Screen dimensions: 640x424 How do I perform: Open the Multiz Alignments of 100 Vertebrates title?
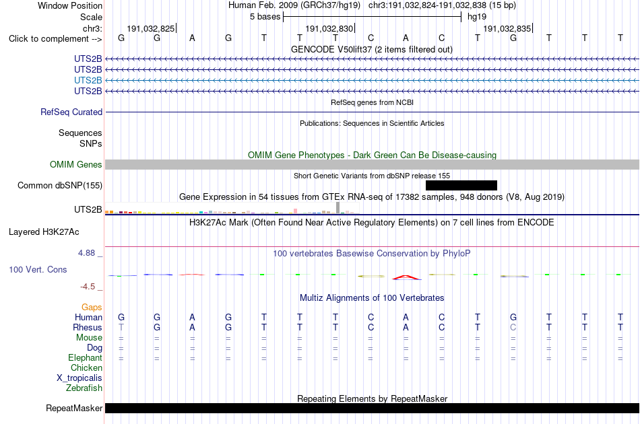pos(372,298)
